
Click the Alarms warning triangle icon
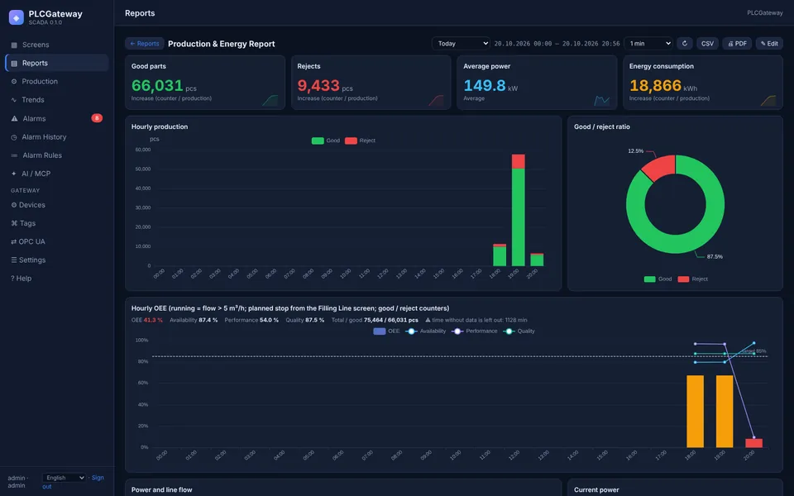14,118
